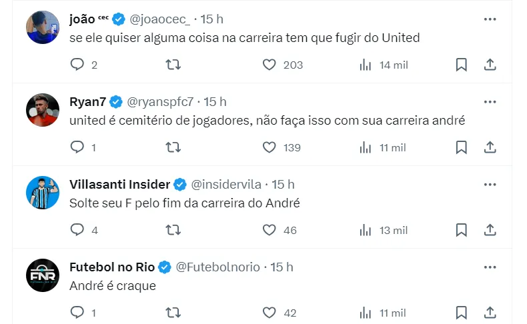Screen dimensions: 527x324
Task: Like the tweet by @joaocec_
Action: point(270,65)
